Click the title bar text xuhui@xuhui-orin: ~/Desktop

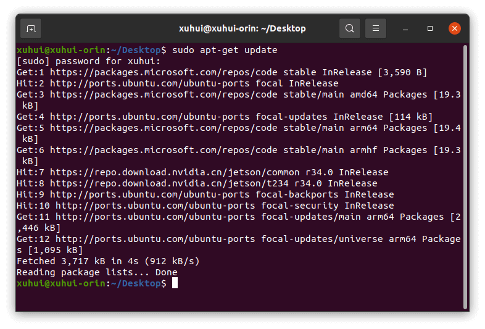point(242,28)
